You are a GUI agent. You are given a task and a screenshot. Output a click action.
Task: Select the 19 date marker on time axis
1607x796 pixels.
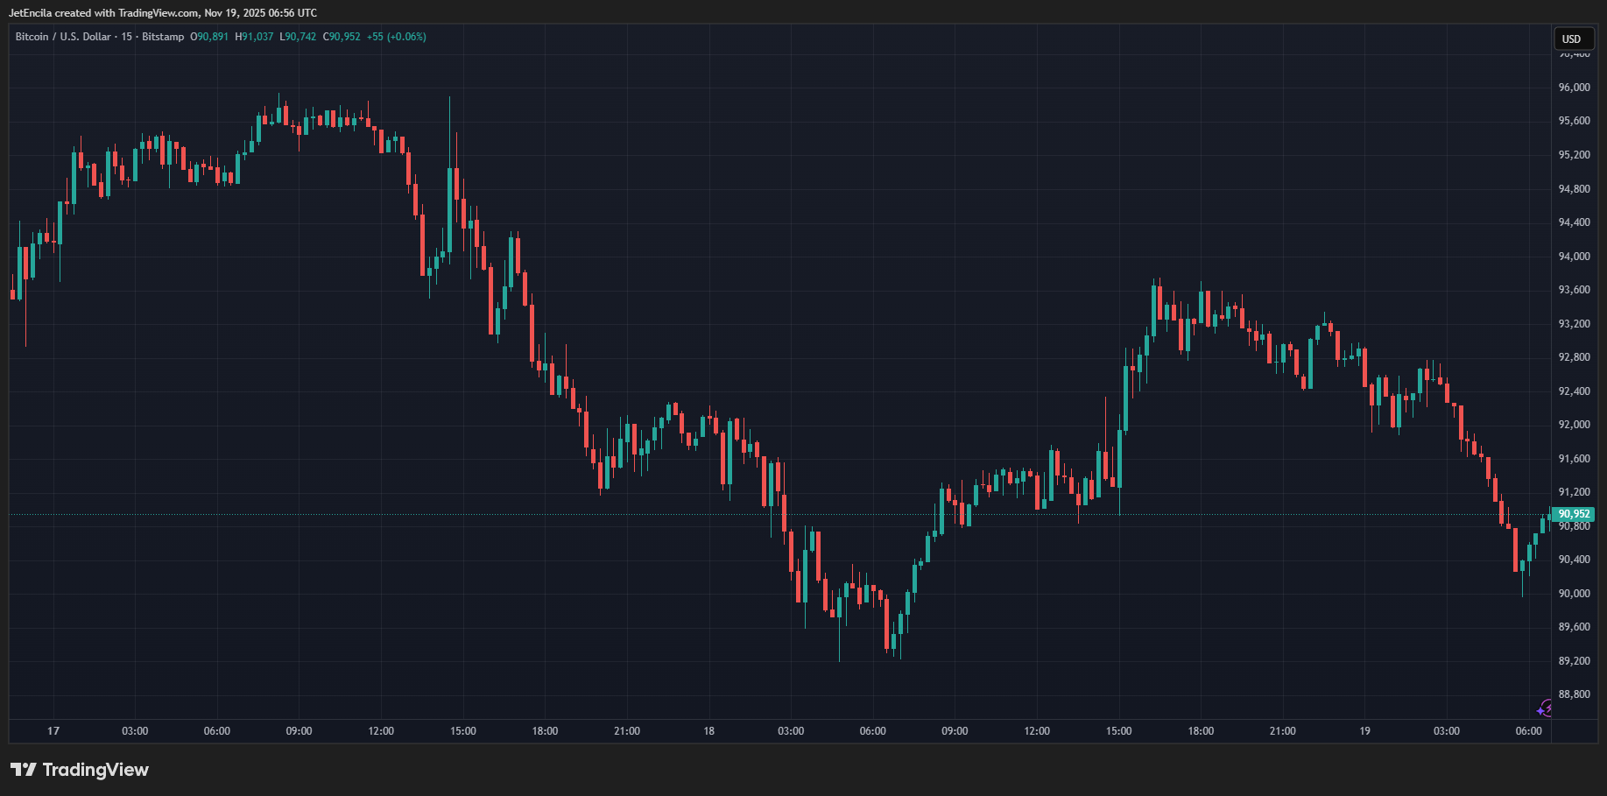click(1364, 731)
